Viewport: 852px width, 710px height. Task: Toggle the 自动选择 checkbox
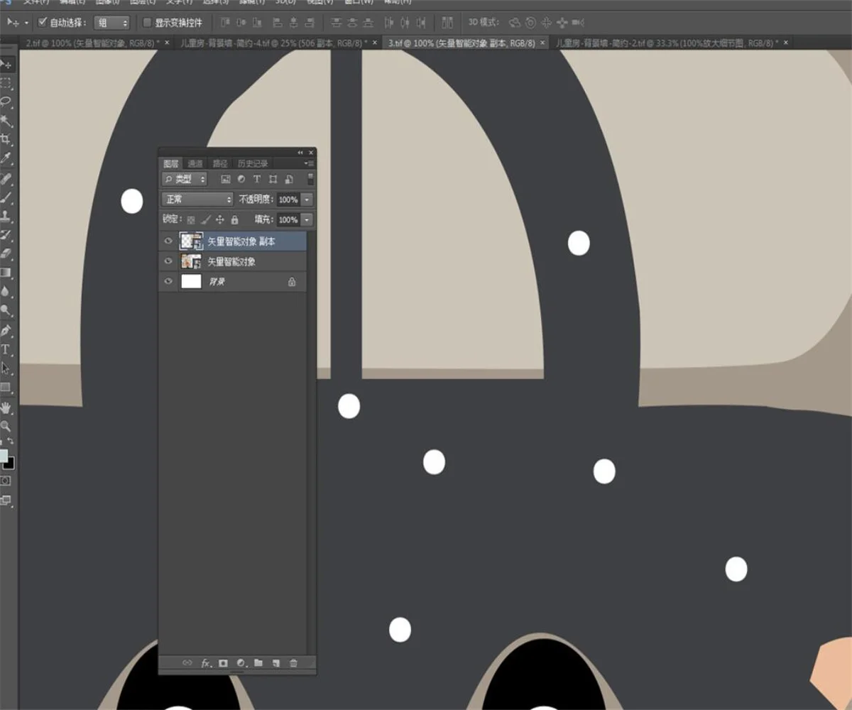pos(42,23)
